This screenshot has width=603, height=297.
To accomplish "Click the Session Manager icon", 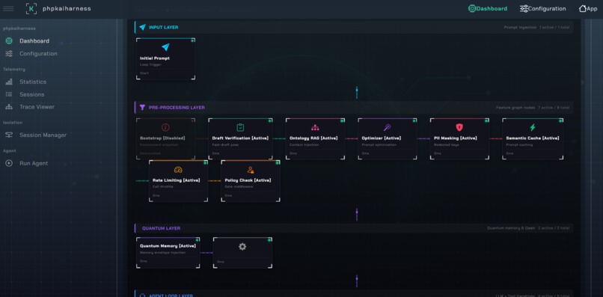I will (x=9, y=135).
